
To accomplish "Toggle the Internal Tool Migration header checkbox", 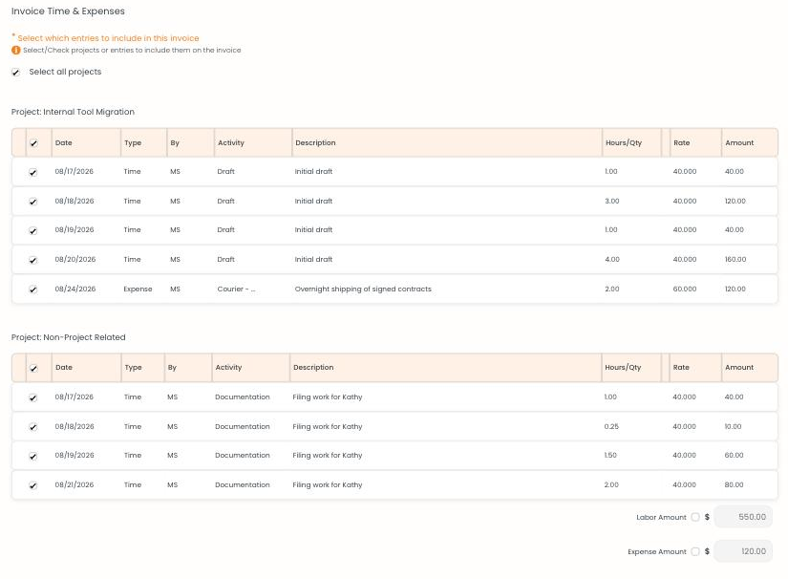I will (x=33, y=143).
